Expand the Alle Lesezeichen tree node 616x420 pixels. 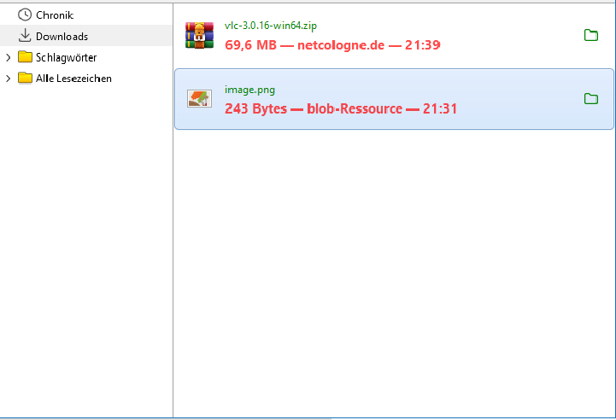click(9, 79)
